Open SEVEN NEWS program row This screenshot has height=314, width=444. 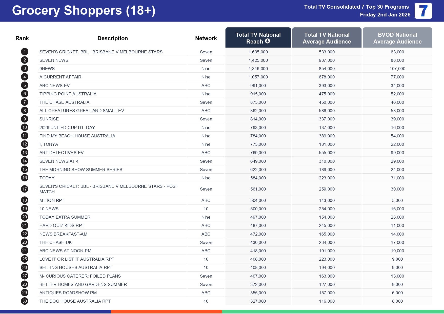(54, 60)
